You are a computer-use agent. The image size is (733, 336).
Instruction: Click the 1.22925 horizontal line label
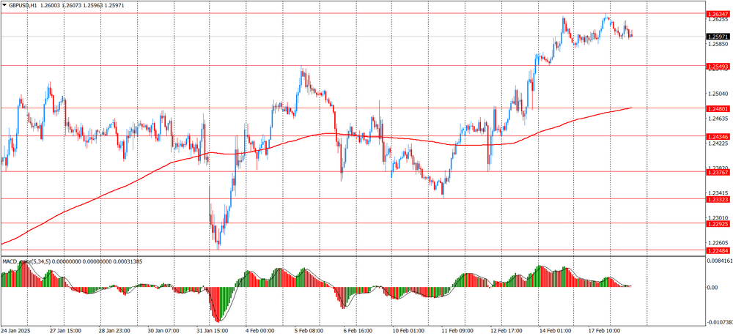click(718, 223)
